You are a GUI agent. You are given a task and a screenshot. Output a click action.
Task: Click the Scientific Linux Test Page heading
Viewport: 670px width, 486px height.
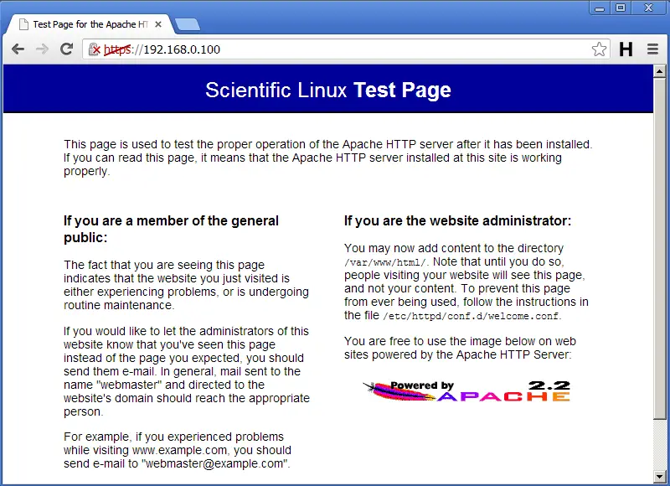(x=328, y=90)
